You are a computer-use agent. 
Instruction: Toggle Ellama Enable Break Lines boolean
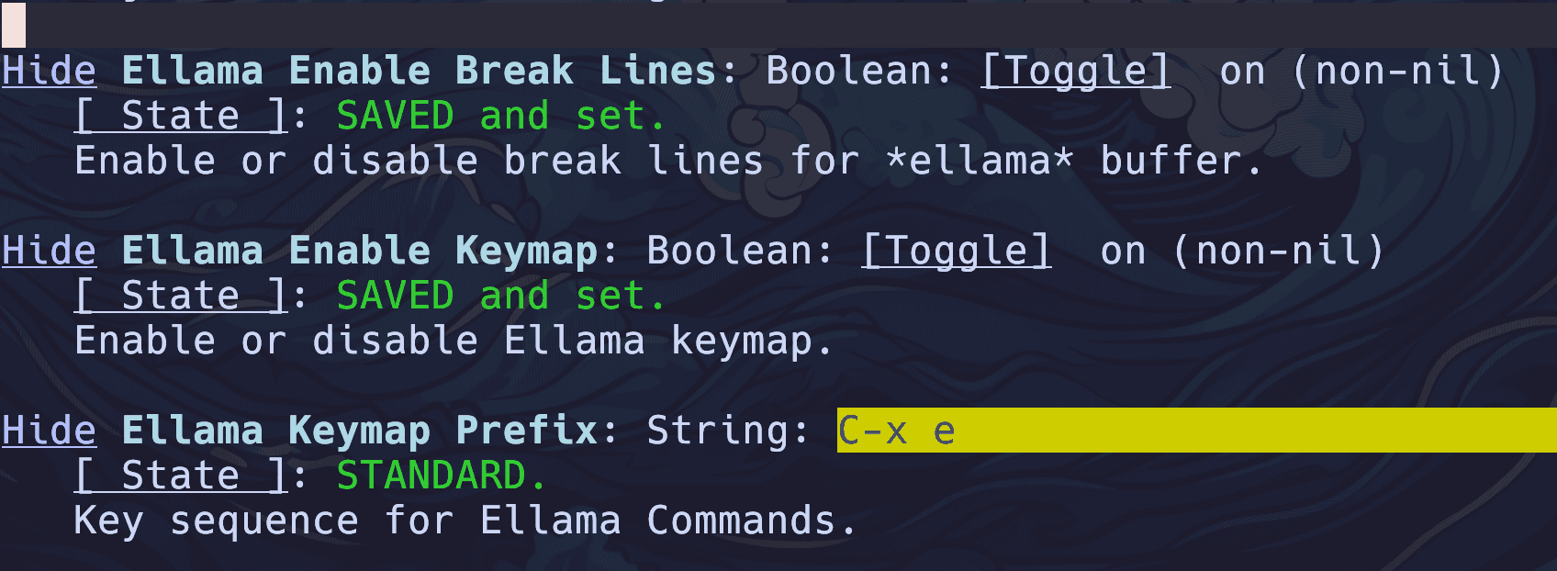pos(1076,71)
